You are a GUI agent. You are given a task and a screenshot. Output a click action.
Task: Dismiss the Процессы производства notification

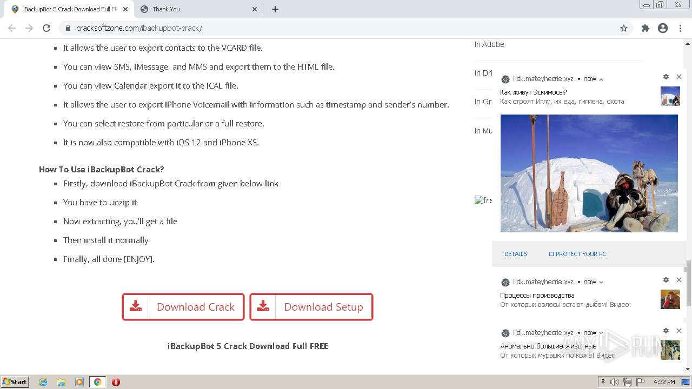click(x=679, y=280)
